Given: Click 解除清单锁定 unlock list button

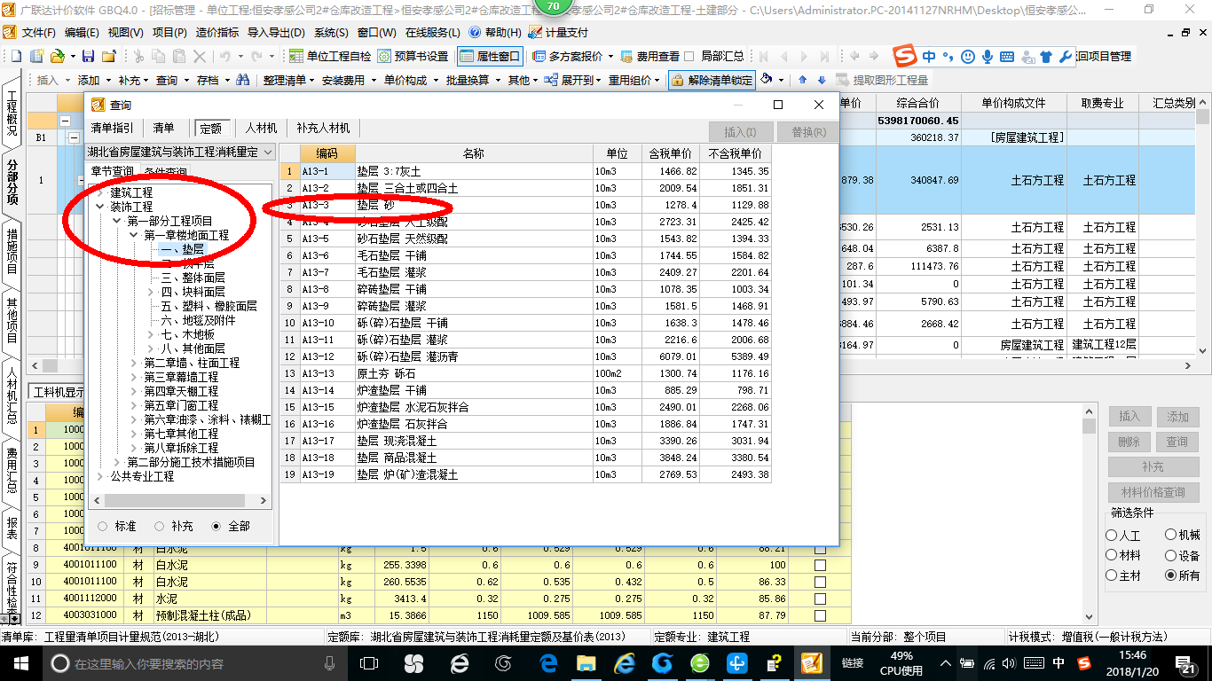Looking at the screenshot, I should (x=712, y=80).
